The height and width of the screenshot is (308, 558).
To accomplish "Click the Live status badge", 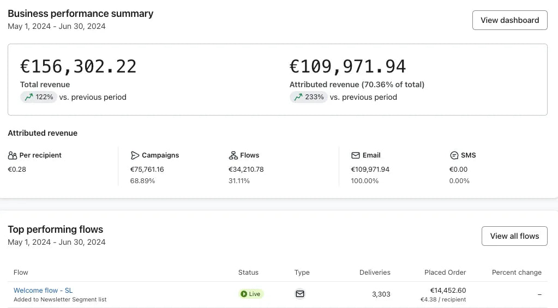I will [251, 294].
